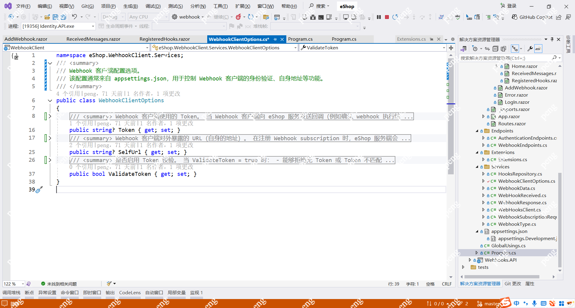Click the split editor plus icon
This screenshot has height=308, width=575.
[x=451, y=48]
